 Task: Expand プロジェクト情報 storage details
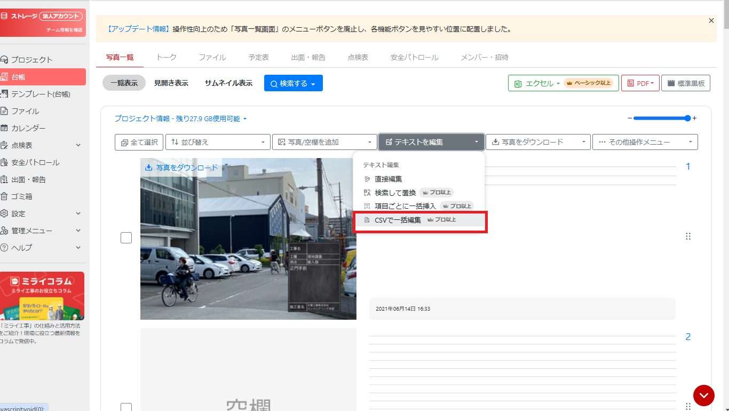tap(181, 118)
